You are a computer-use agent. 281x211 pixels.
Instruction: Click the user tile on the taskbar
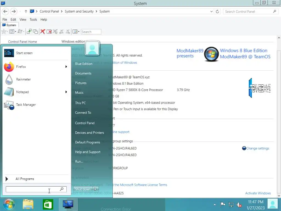coord(272,204)
